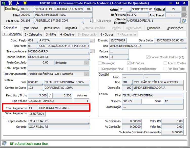Image resolution: width=190 pixels, height=148 pixels.
Task: Switch to the Itens Fiscais tab
Action: click(52, 28)
